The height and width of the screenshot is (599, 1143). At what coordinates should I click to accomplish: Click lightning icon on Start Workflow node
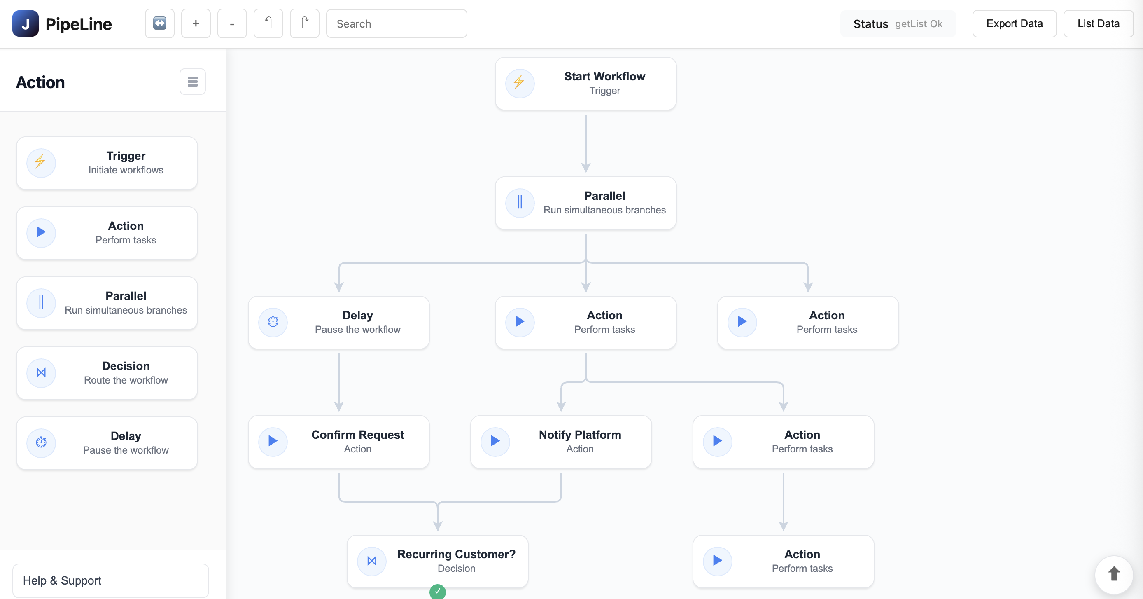[519, 82]
